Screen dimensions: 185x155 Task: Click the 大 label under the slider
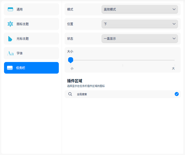[173, 68]
